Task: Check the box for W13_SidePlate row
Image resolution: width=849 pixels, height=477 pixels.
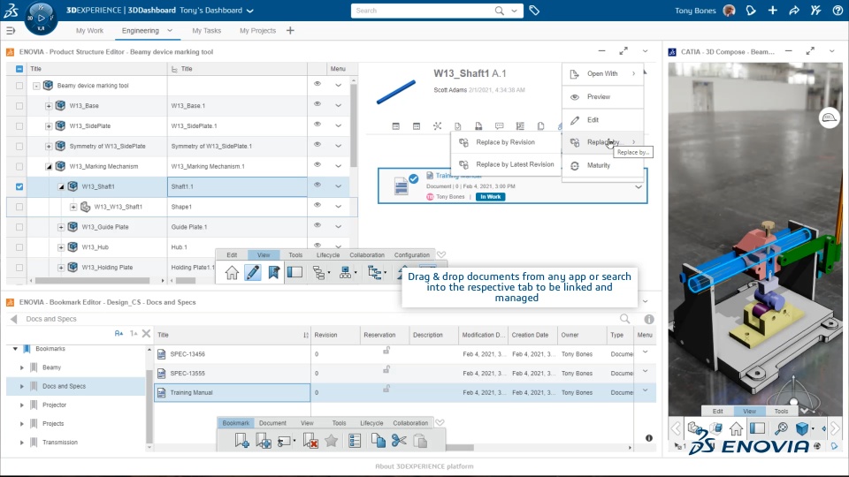Action: pyautogui.click(x=19, y=126)
